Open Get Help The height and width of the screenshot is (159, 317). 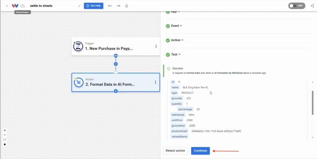(x=93, y=6)
